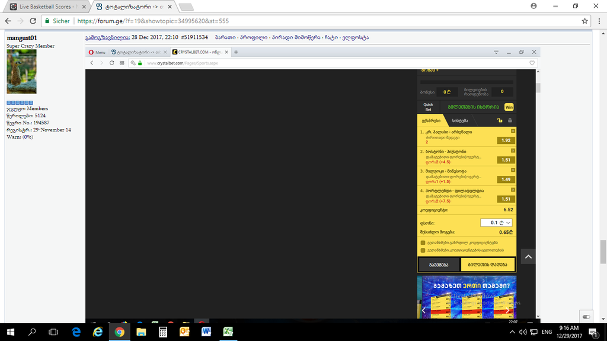Viewport: 607px width, 341px height.
Task: Open Task View on taskbar
Action: pyautogui.click(x=53, y=332)
